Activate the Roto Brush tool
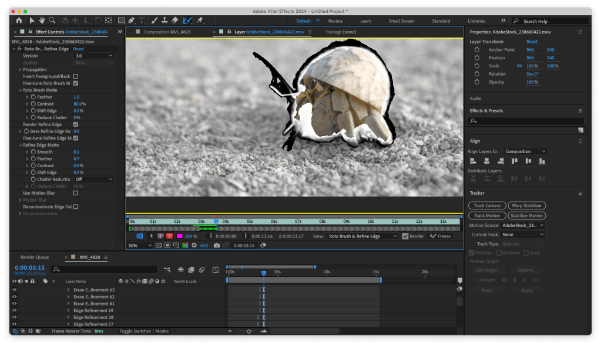 [187, 21]
